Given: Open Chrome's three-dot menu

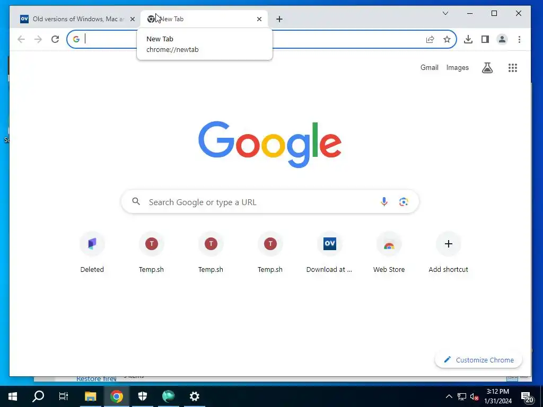Looking at the screenshot, I should [519, 39].
